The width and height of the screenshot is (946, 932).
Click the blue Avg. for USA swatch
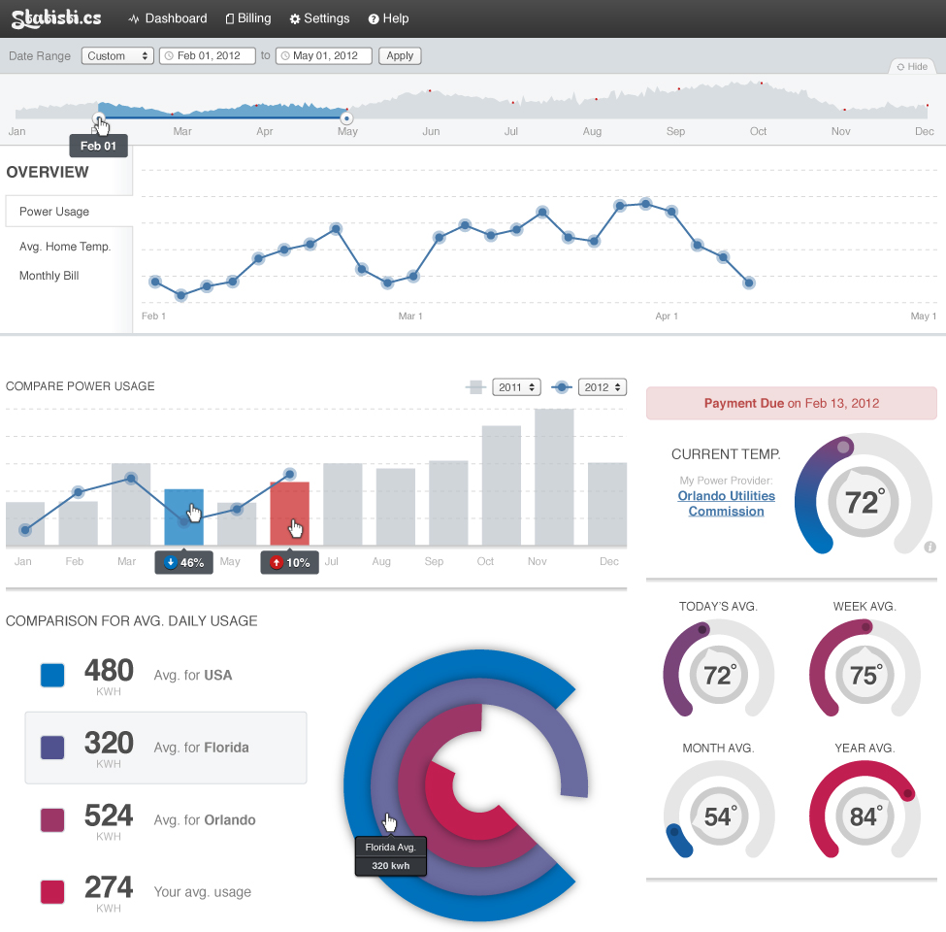click(52, 676)
